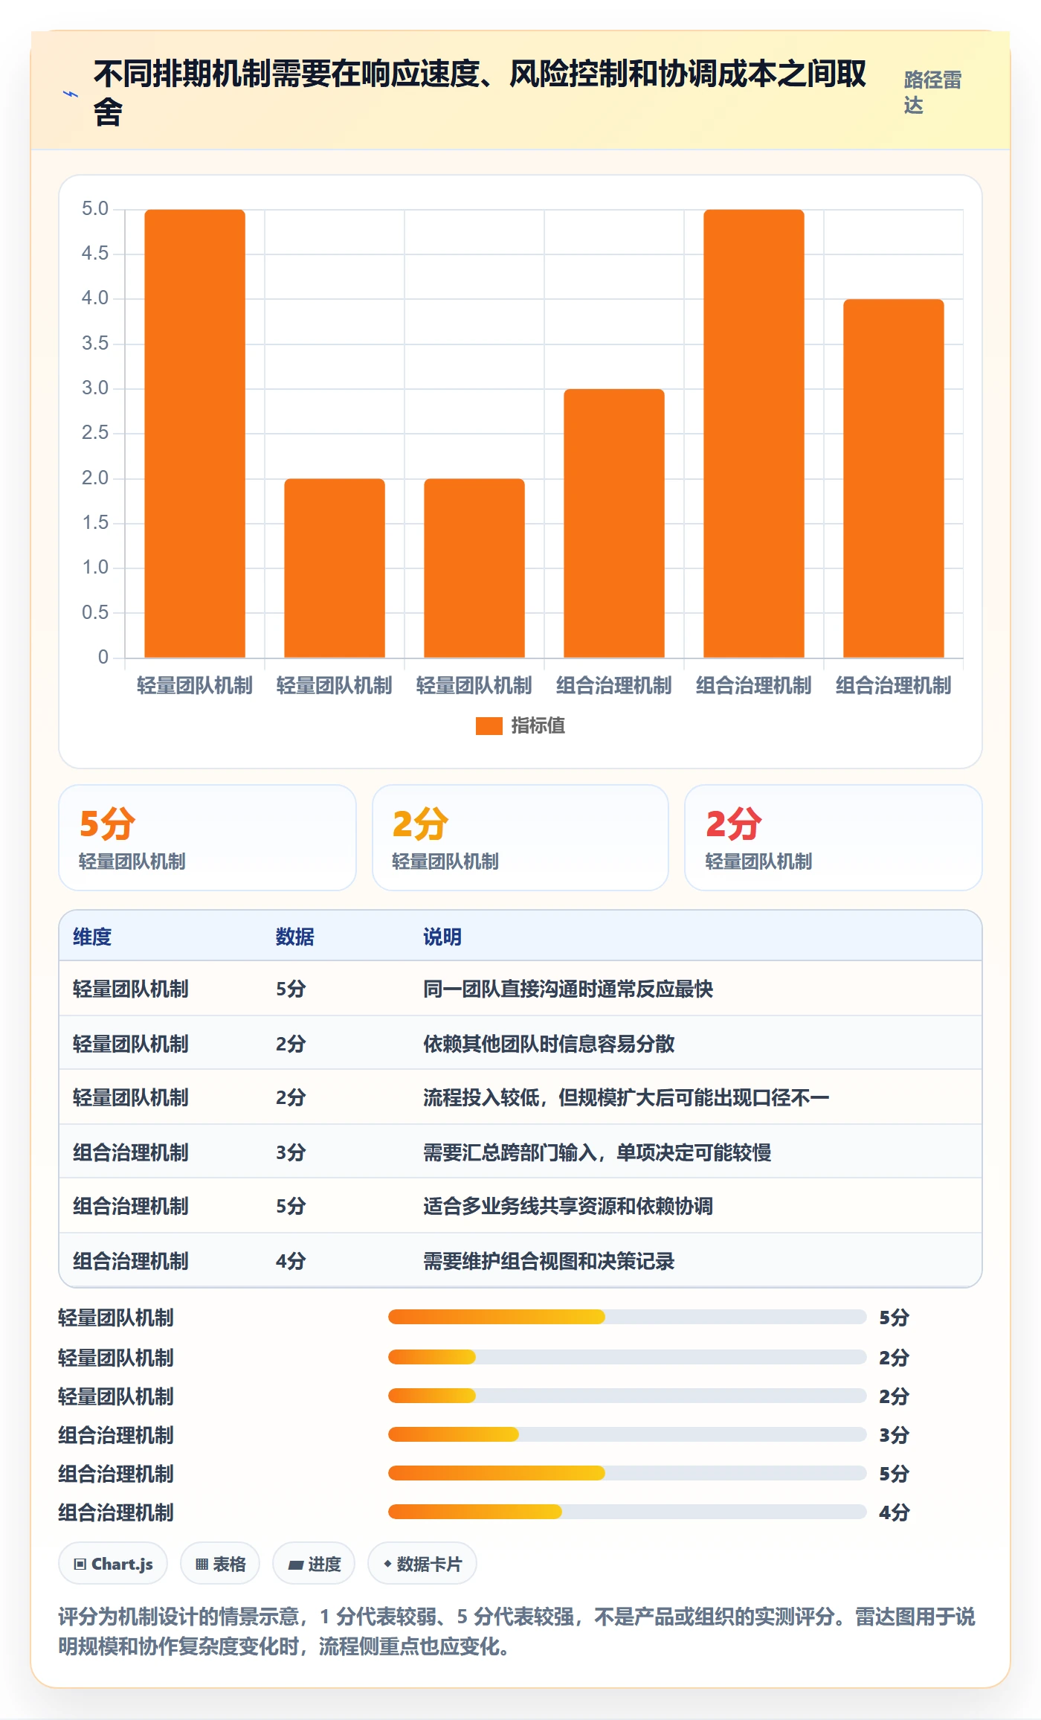Click the 说明 column header
The image size is (1041, 1720).
442,937
